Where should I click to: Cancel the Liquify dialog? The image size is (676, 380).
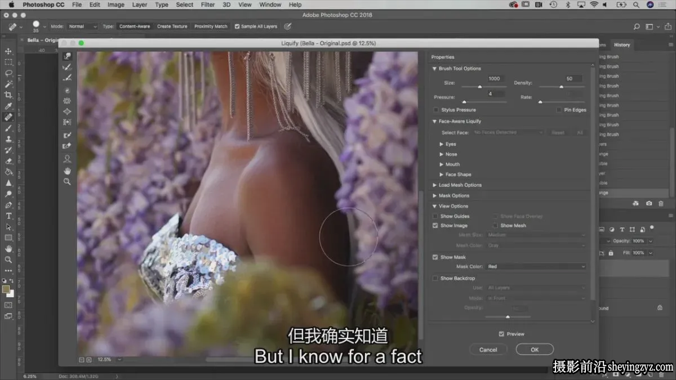pos(488,350)
